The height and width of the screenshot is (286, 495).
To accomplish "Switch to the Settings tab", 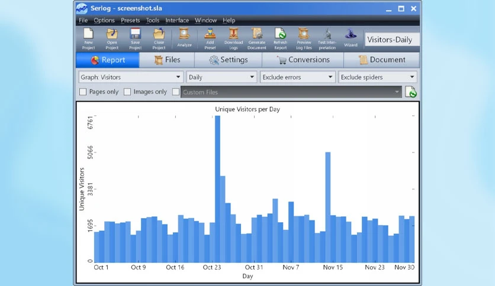I will [228, 60].
